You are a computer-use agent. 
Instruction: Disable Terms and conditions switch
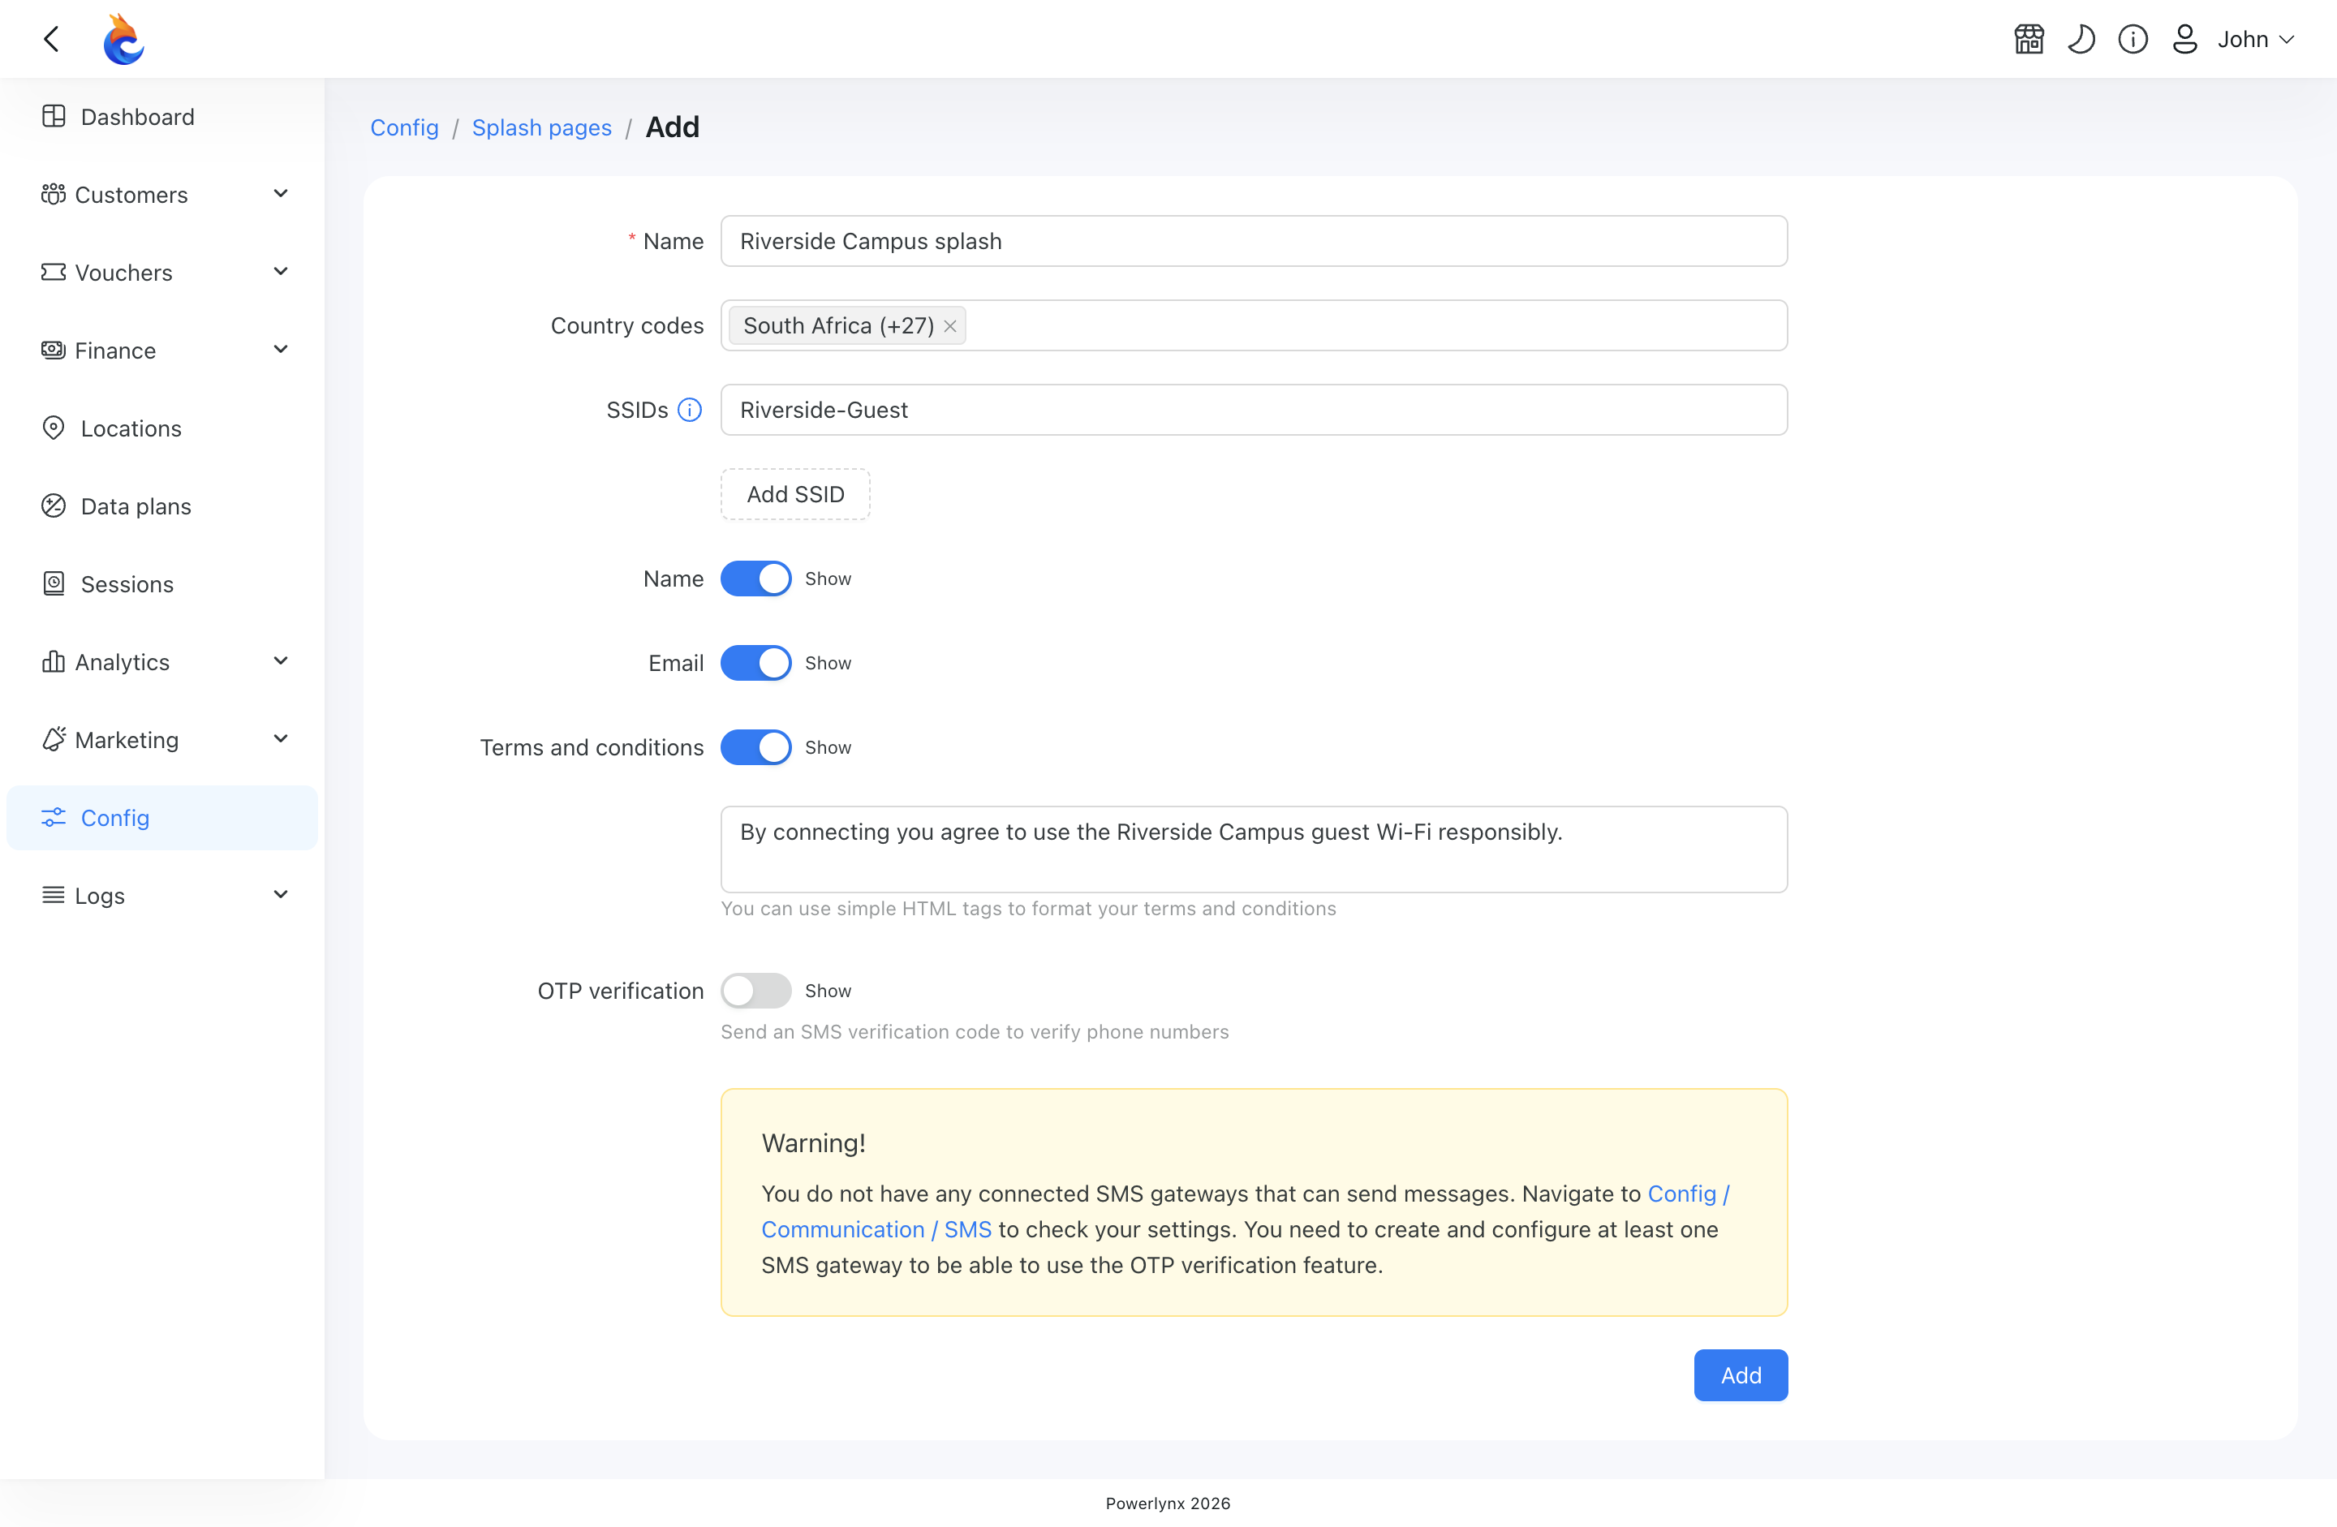(756, 747)
